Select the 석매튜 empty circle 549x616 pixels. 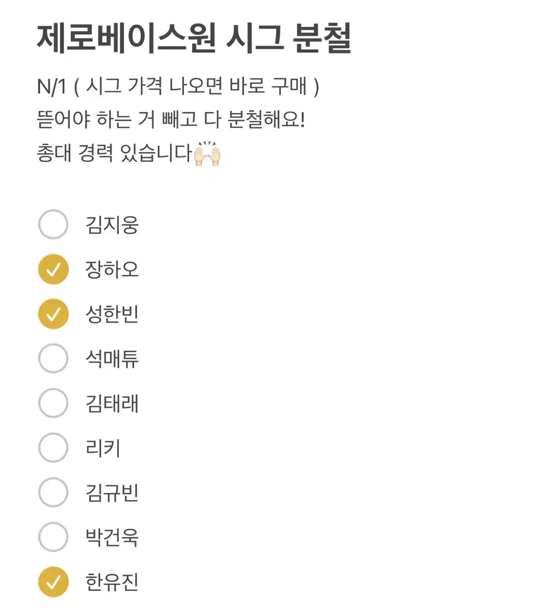pyautogui.click(x=53, y=358)
